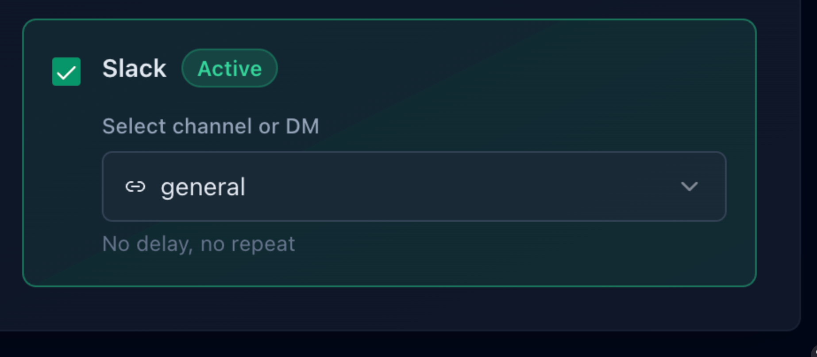
Task: Click the 'No delay, no repeat' text
Action: (198, 244)
